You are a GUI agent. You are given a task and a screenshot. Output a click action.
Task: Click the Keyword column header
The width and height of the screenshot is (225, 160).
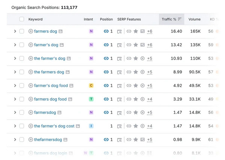pos(36,19)
